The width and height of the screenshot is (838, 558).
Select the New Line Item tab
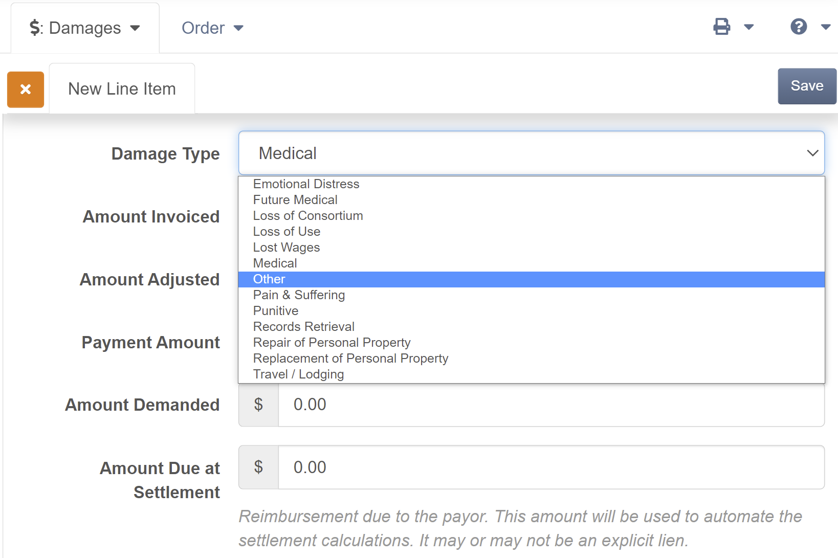tap(122, 88)
